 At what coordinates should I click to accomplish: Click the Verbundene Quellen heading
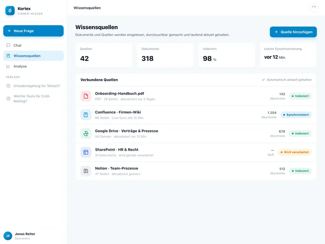pos(99,80)
